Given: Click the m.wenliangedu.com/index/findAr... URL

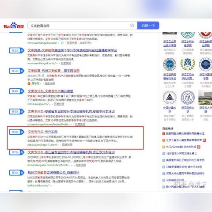Looking at the screenshot, I should click(x=49, y=165).
